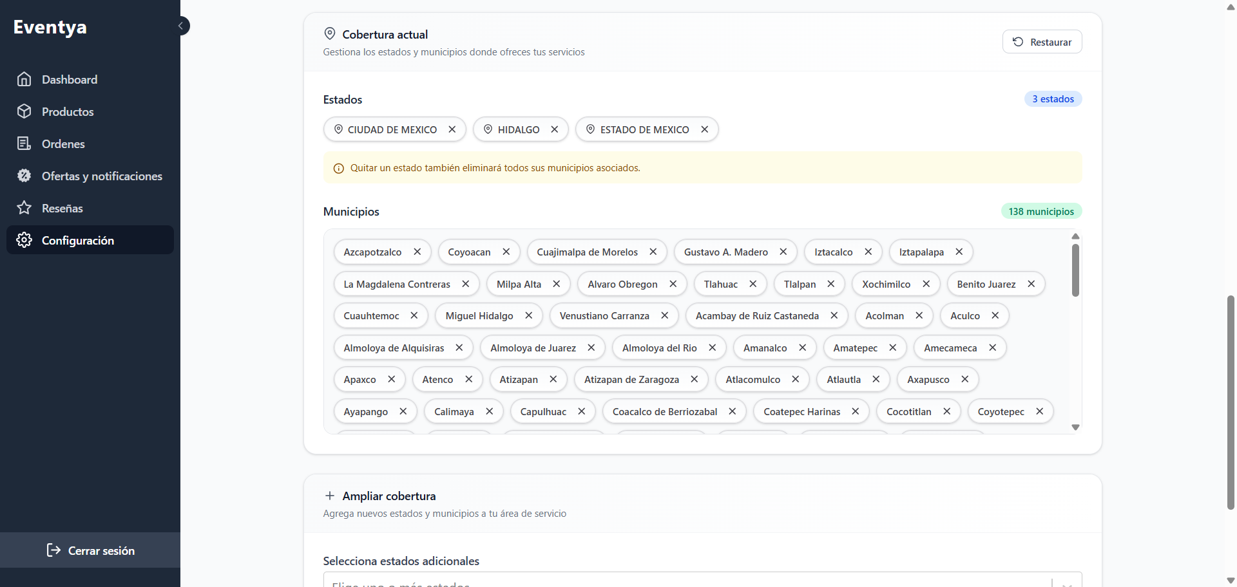Remove the Xochimilco municipality chip
Image resolution: width=1237 pixels, height=587 pixels.
[x=926, y=284]
